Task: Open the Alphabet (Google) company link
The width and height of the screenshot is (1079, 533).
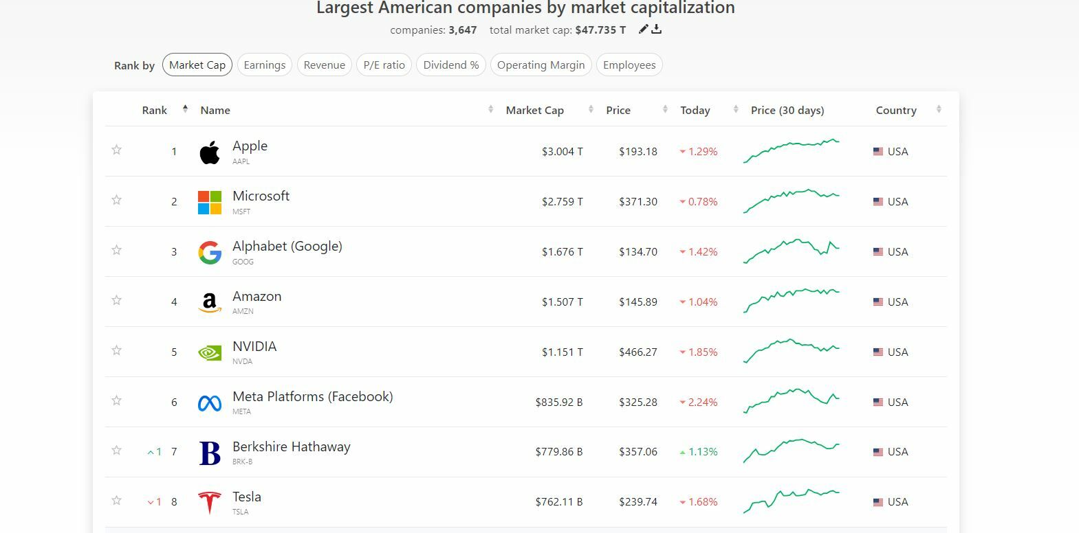Action: [287, 247]
